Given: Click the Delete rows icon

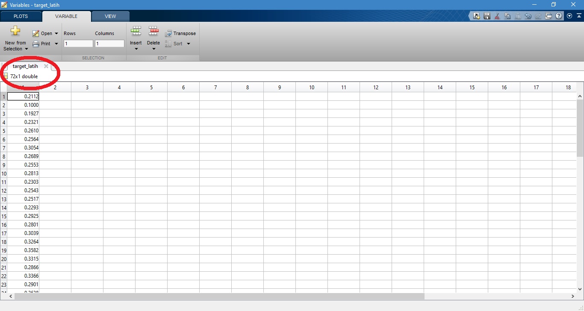Looking at the screenshot, I should point(153,31).
